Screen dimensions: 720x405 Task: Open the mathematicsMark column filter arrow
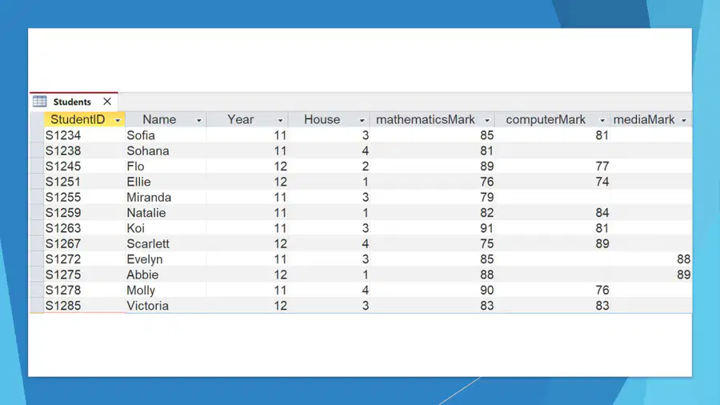[487, 120]
